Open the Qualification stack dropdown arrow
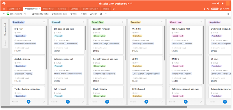233x110 pixels. [44, 22]
